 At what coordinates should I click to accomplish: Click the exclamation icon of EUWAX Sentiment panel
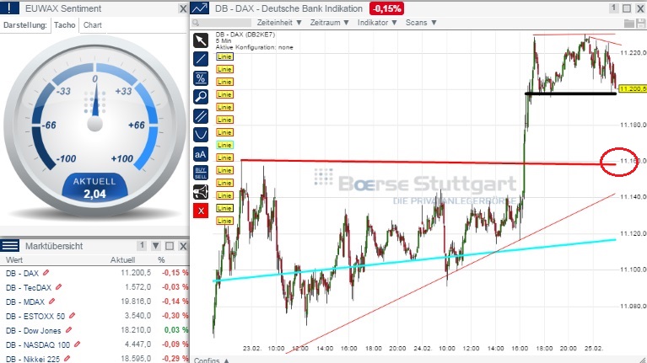(9, 8)
